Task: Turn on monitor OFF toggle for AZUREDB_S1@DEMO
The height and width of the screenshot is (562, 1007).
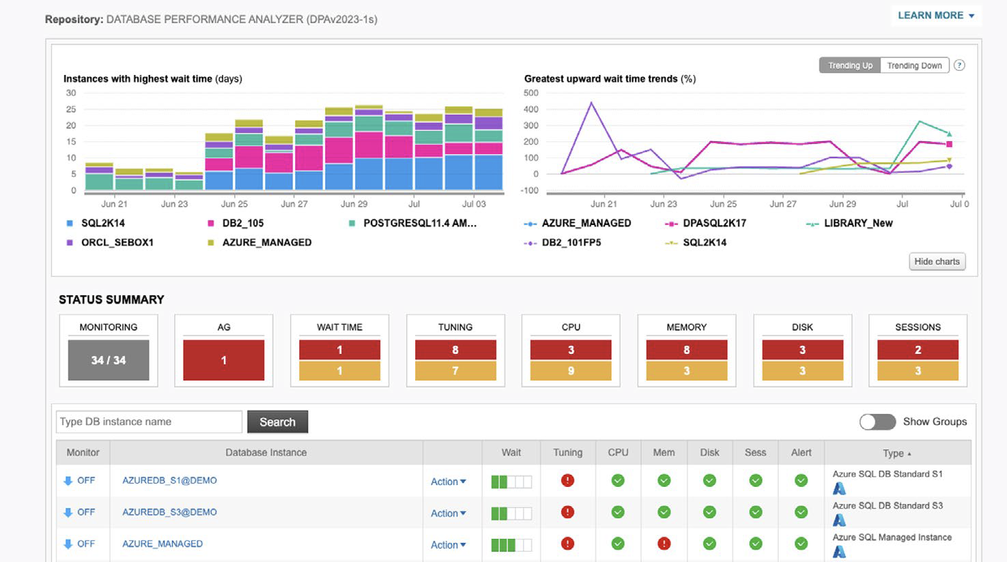Action: (x=79, y=481)
